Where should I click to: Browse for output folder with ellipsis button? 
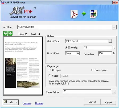click(x=114, y=92)
